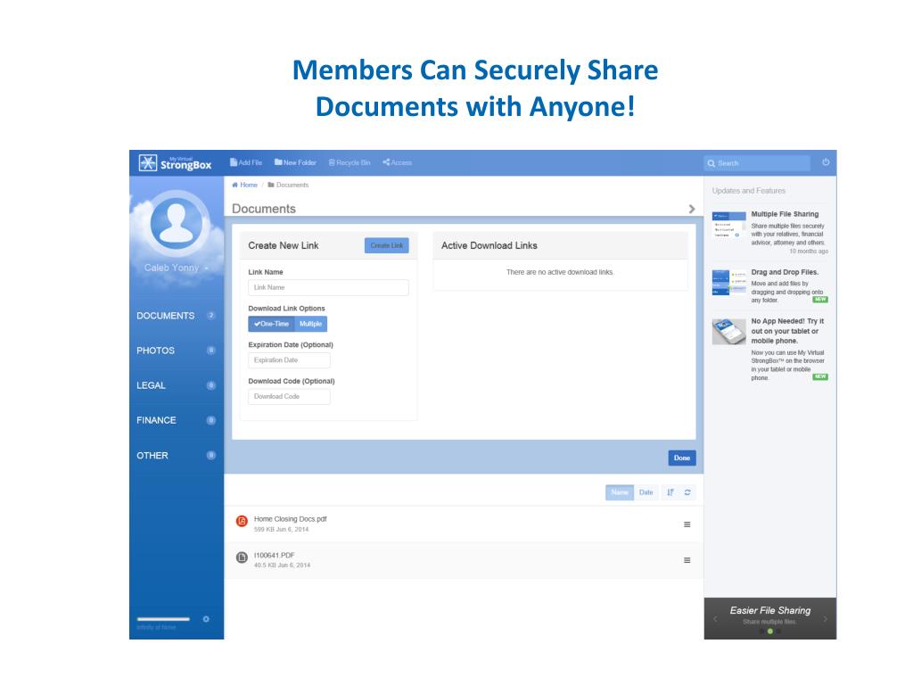Viewport: 913px width, 685px height.
Task: Click the power logout icon
Action: [825, 162]
